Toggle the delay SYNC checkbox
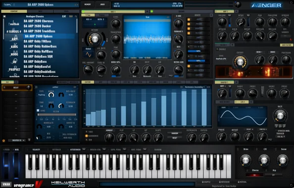 click(x=38, y=111)
